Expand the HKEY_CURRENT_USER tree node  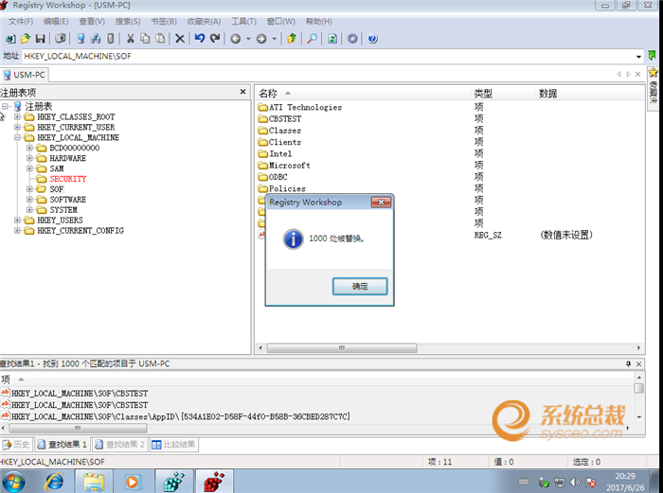point(17,127)
